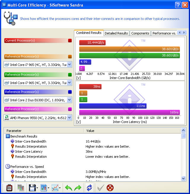Click the help question mark button
The height and width of the screenshot is (194, 190).
coord(178,5)
